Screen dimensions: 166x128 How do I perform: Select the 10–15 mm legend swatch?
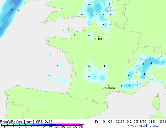point(35,125)
